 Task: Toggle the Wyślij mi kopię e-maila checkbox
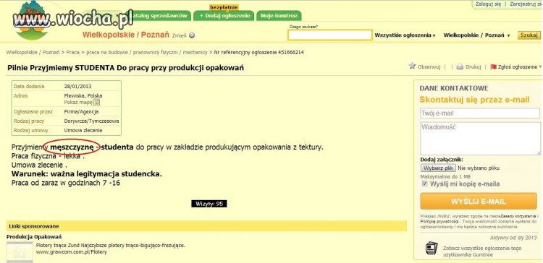pyautogui.click(x=424, y=184)
